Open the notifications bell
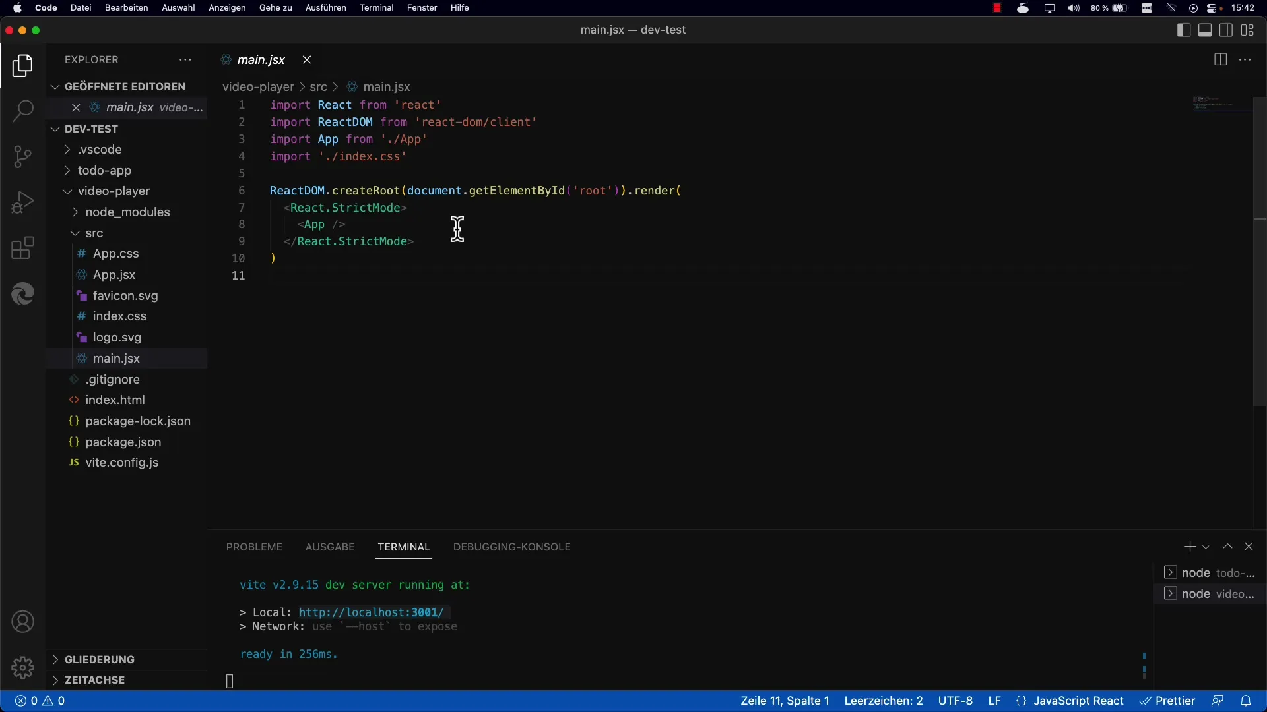The image size is (1267, 712). coord(1246,701)
